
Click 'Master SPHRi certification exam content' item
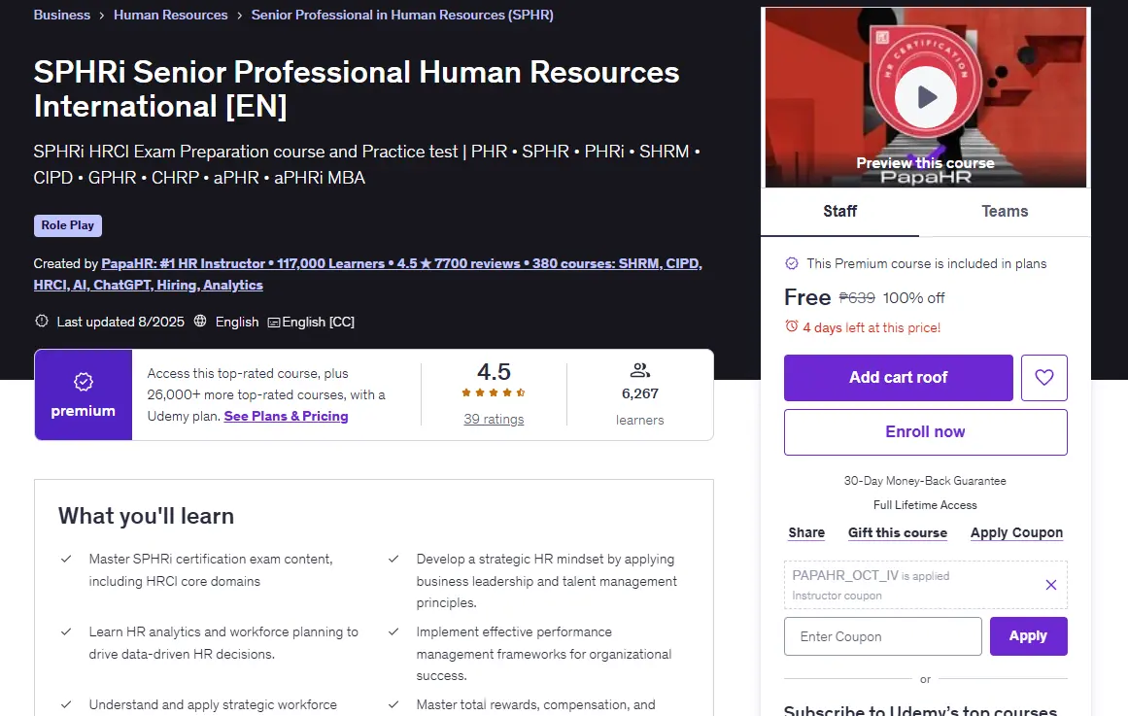(x=211, y=570)
